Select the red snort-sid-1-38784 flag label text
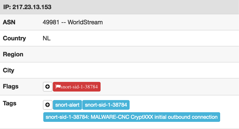 tap(79, 87)
